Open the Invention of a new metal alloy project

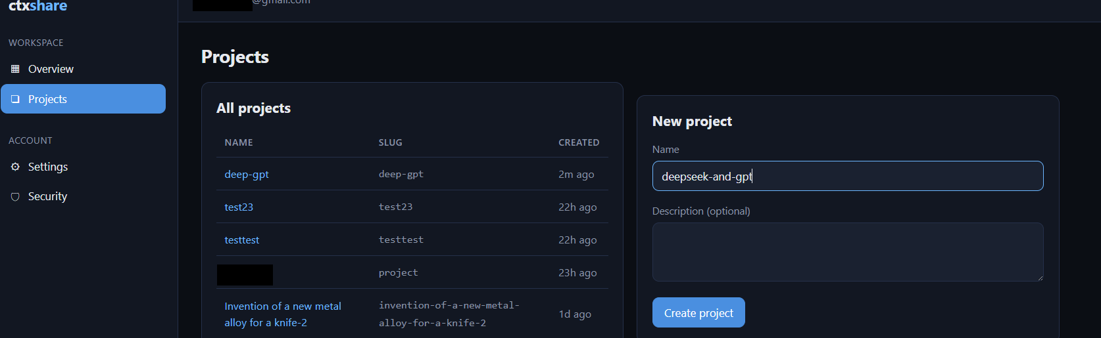point(283,314)
